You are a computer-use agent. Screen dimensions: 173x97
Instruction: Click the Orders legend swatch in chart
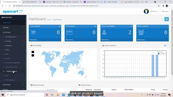point(158,52)
